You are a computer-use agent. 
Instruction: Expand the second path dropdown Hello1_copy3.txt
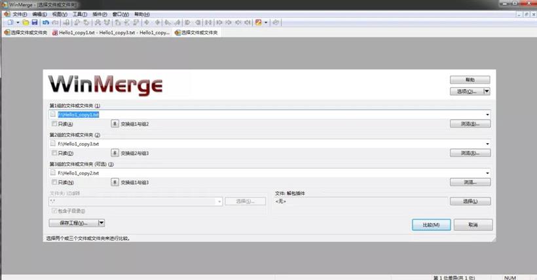tap(487, 144)
